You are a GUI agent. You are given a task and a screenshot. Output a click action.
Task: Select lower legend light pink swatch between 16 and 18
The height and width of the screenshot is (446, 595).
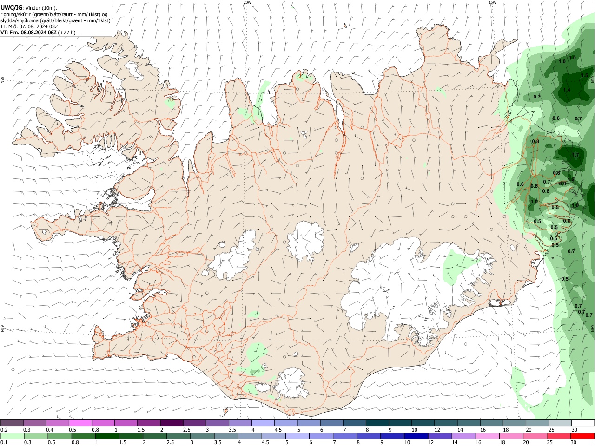click(487, 436)
